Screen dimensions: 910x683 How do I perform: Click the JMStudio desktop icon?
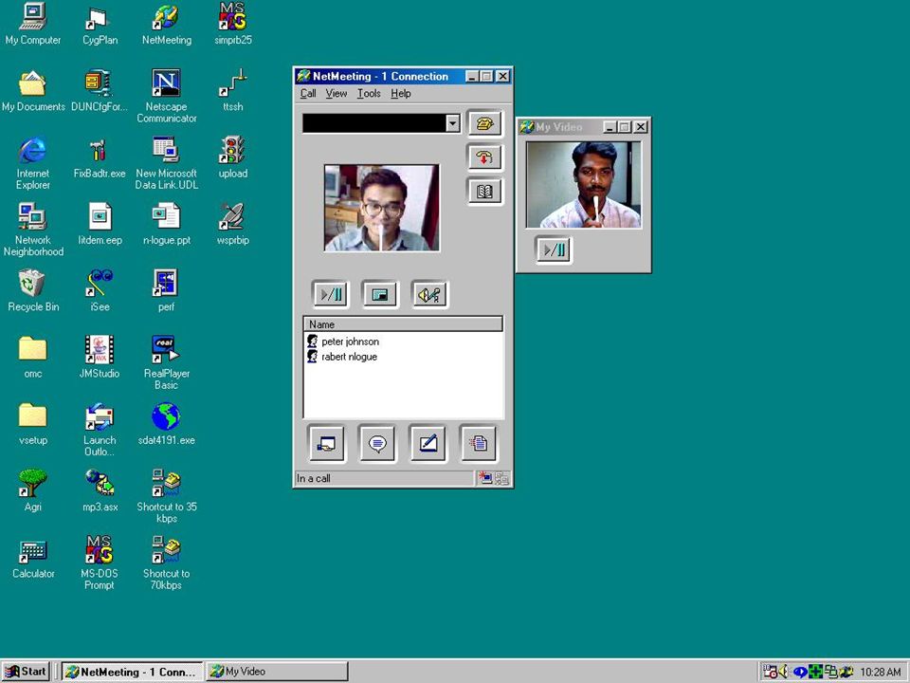pyautogui.click(x=100, y=359)
